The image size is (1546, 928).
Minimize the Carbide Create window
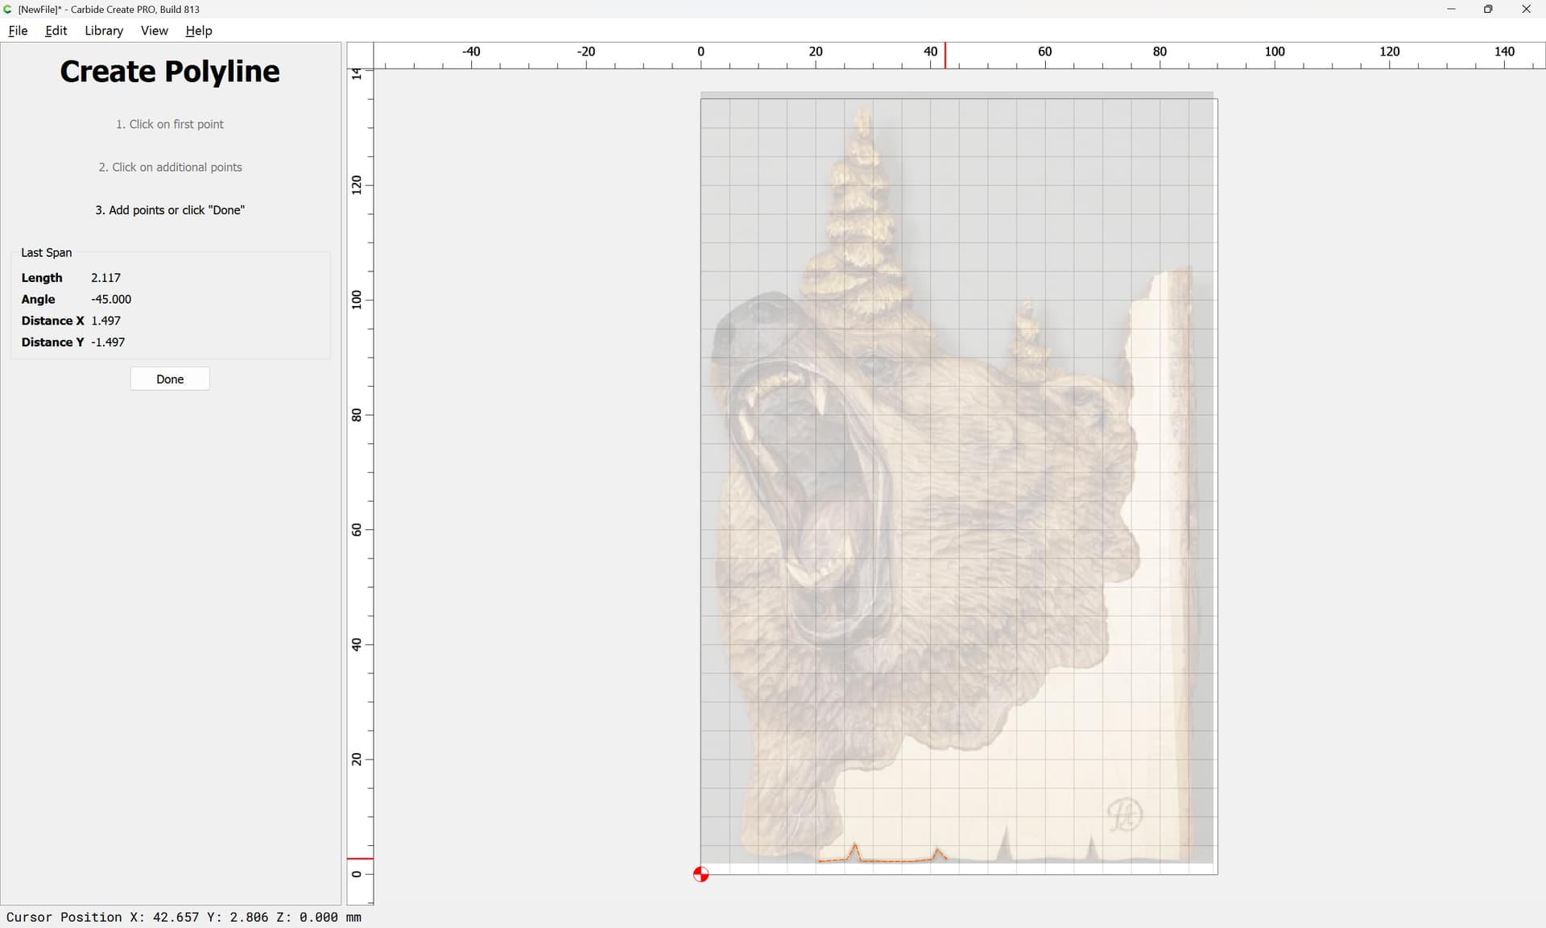point(1451,9)
